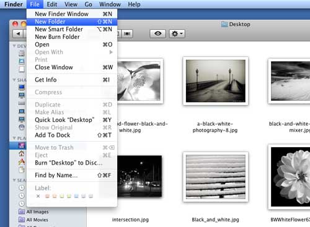The width and height of the screenshot is (310, 227).
Task: Select the foggy bridge photo thumbnail
Action: [216, 81]
